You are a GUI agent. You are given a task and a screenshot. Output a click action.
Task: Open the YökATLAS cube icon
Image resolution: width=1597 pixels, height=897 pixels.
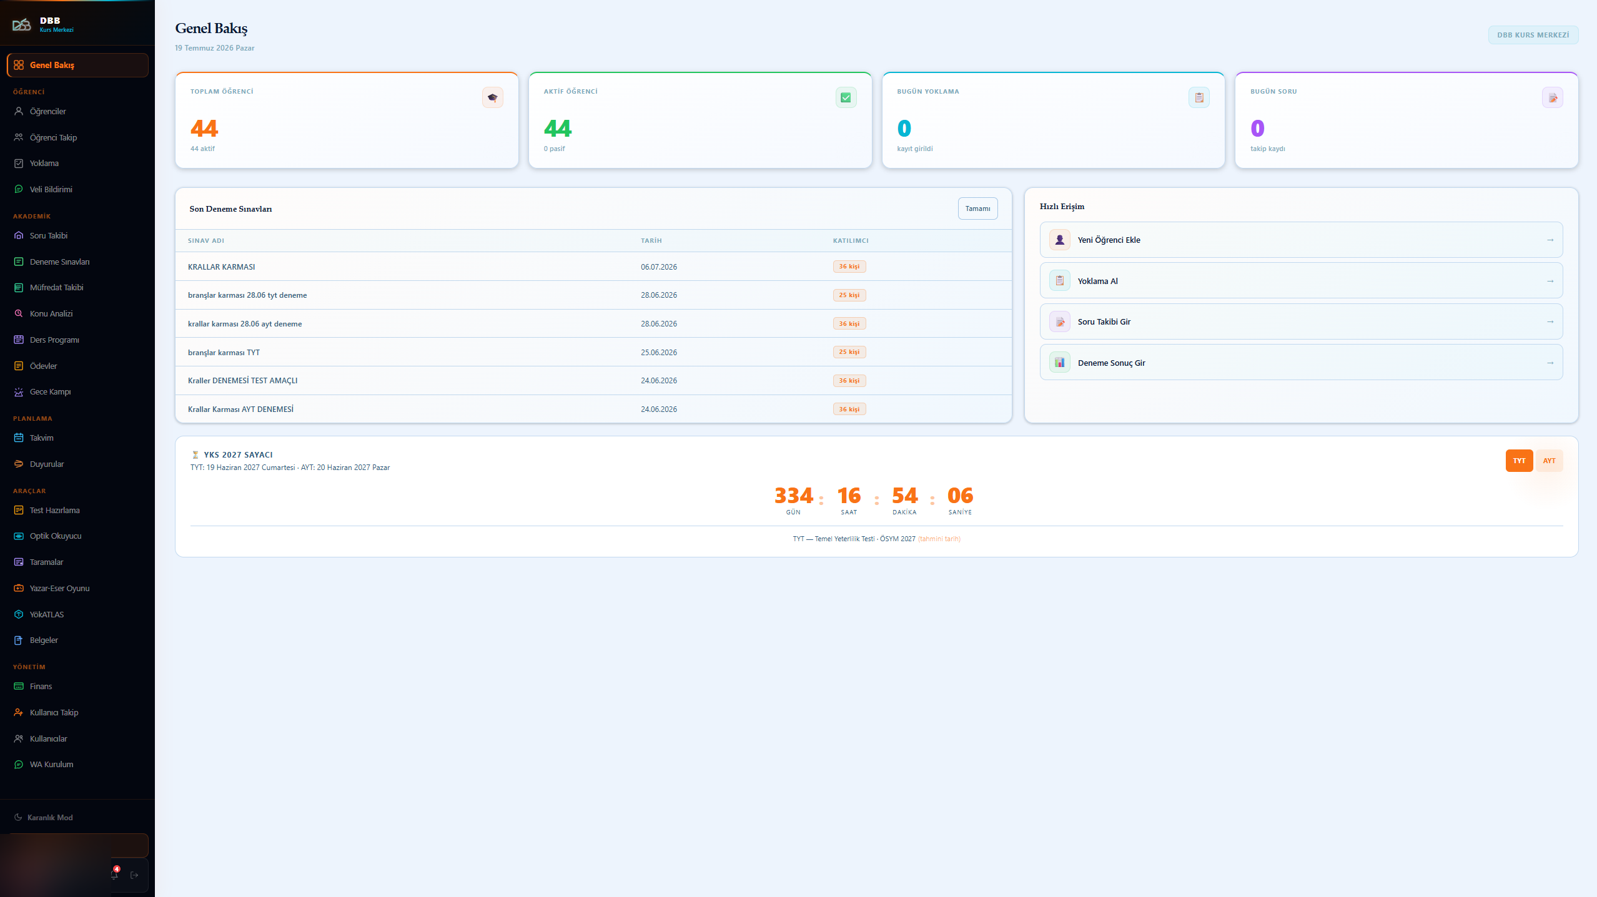click(19, 614)
